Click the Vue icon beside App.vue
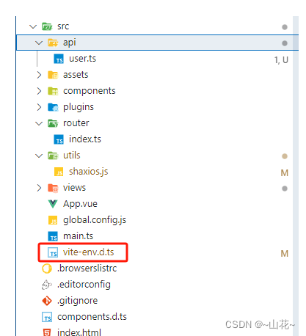306x336 pixels. coord(53,204)
